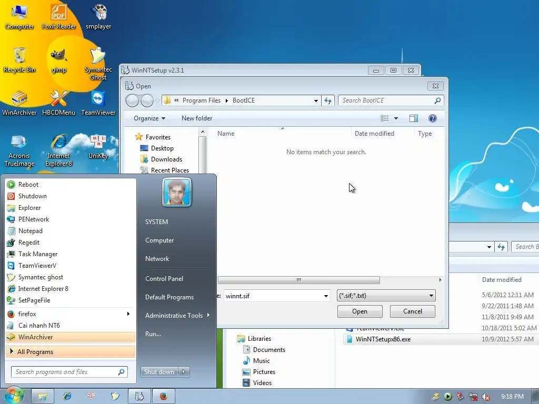Click the Open dialog help icon
This screenshot has height=404, width=539.
433,118
